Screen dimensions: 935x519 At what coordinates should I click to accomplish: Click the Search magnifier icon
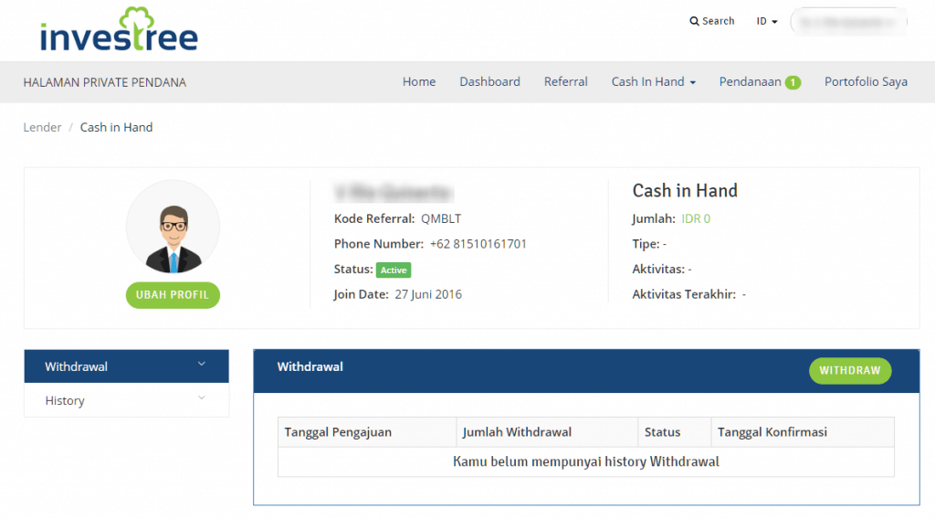point(694,22)
